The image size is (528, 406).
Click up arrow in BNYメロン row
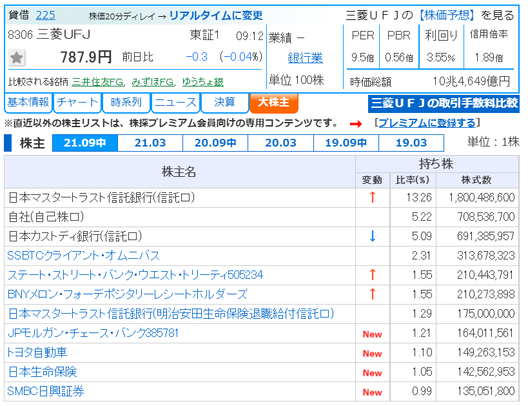pos(373,294)
